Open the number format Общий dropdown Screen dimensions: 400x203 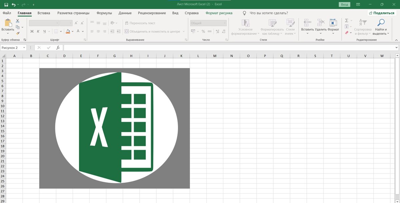pyautogui.click(x=208, y=23)
